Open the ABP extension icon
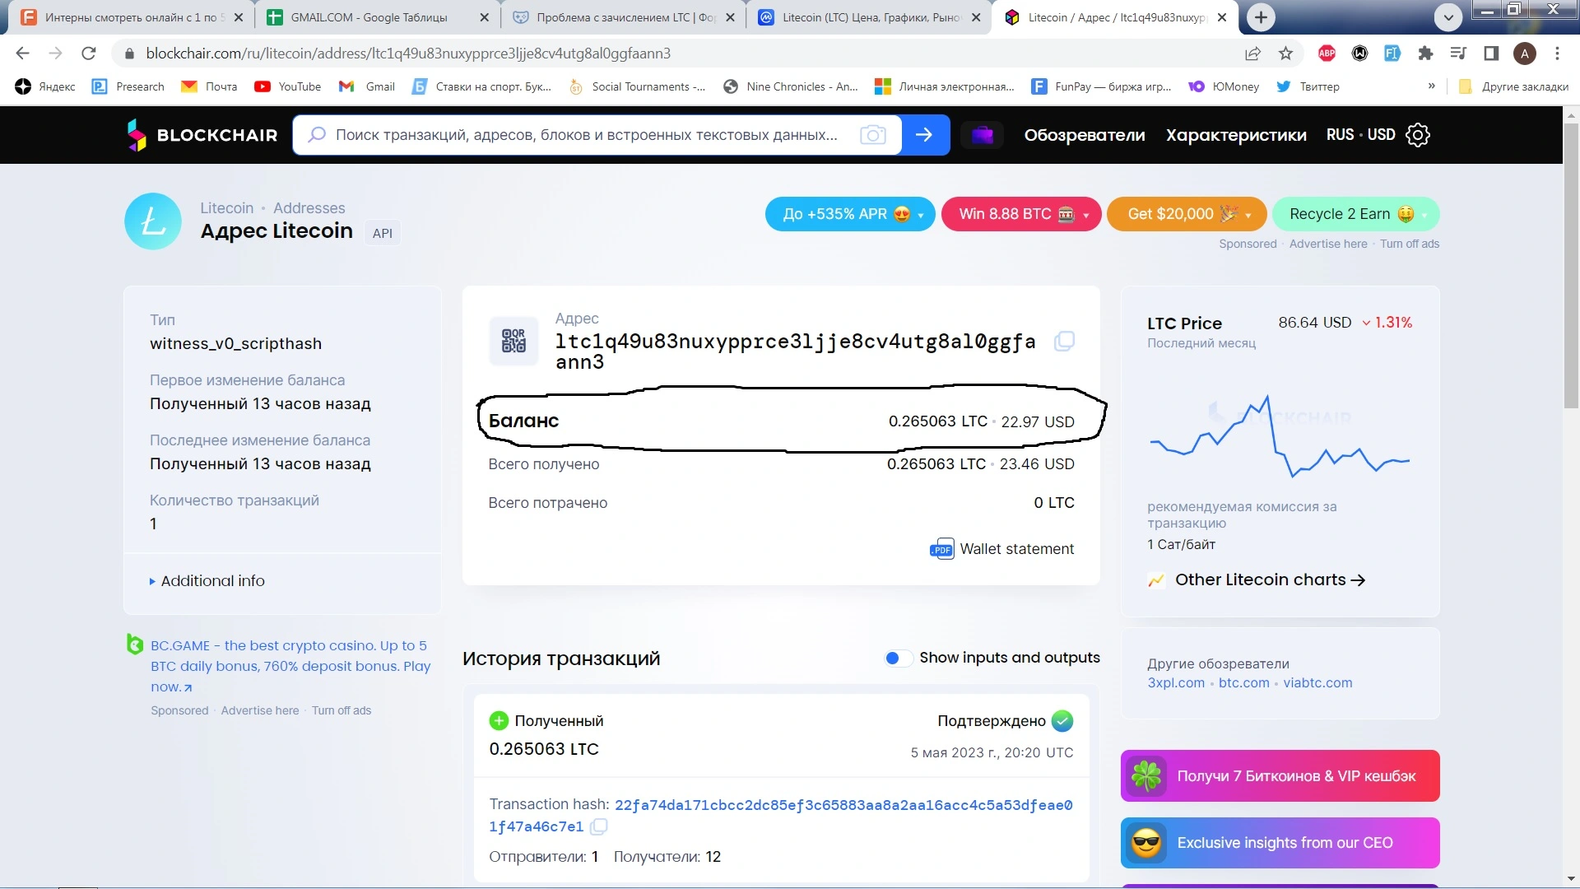Viewport: 1580px width, 889px height. [x=1327, y=54]
